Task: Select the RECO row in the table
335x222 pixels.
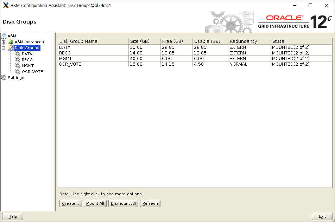Action: [195, 53]
